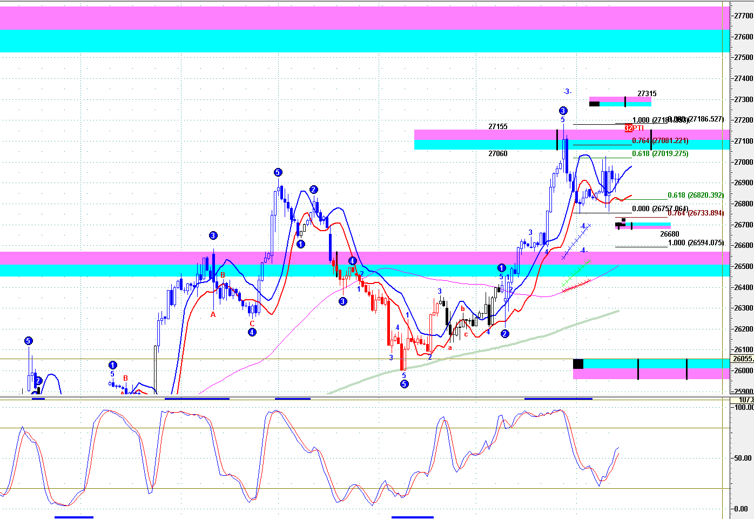Screen dimensions: 754x519
Task: Click the 27700 price axis label
Action: click(x=743, y=16)
